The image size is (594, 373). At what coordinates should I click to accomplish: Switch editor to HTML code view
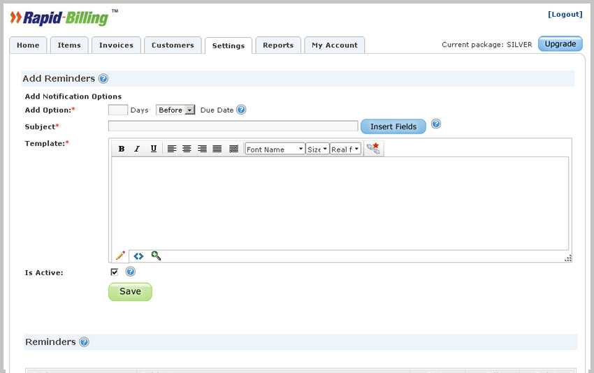pyautogui.click(x=138, y=256)
